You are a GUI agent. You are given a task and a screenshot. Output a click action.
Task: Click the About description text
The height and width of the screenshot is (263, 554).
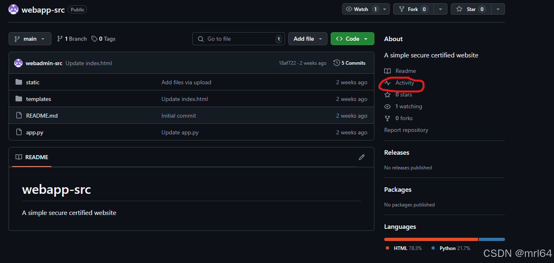click(x=431, y=55)
